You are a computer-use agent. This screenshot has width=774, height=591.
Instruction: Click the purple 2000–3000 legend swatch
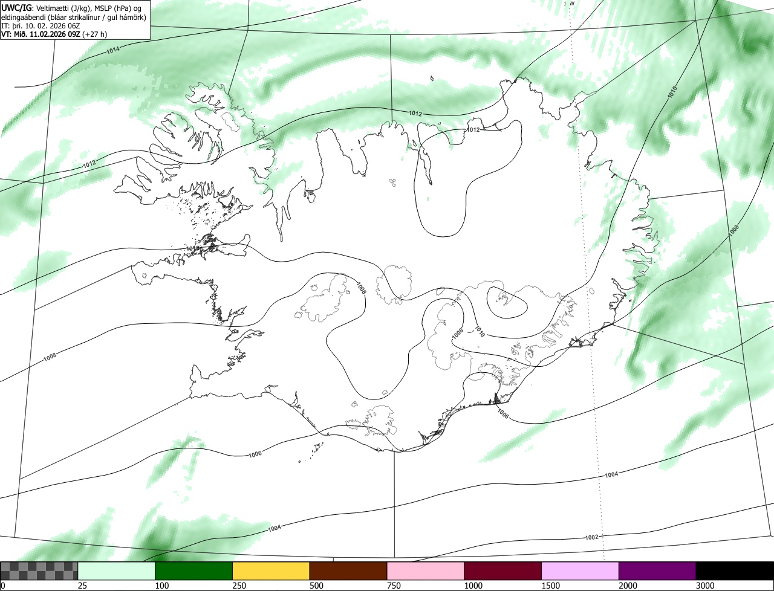(657, 570)
